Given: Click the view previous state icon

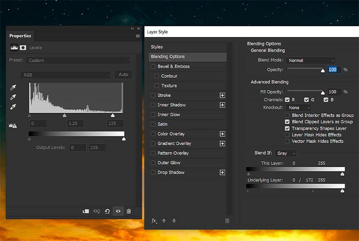Looking at the screenshot, I should [96, 211].
